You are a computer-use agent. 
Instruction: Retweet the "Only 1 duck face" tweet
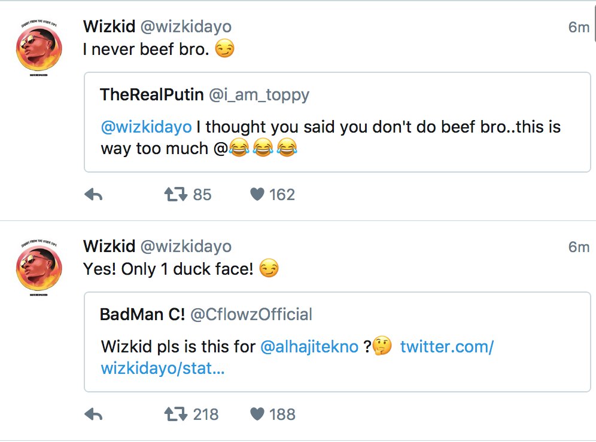pos(176,415)
